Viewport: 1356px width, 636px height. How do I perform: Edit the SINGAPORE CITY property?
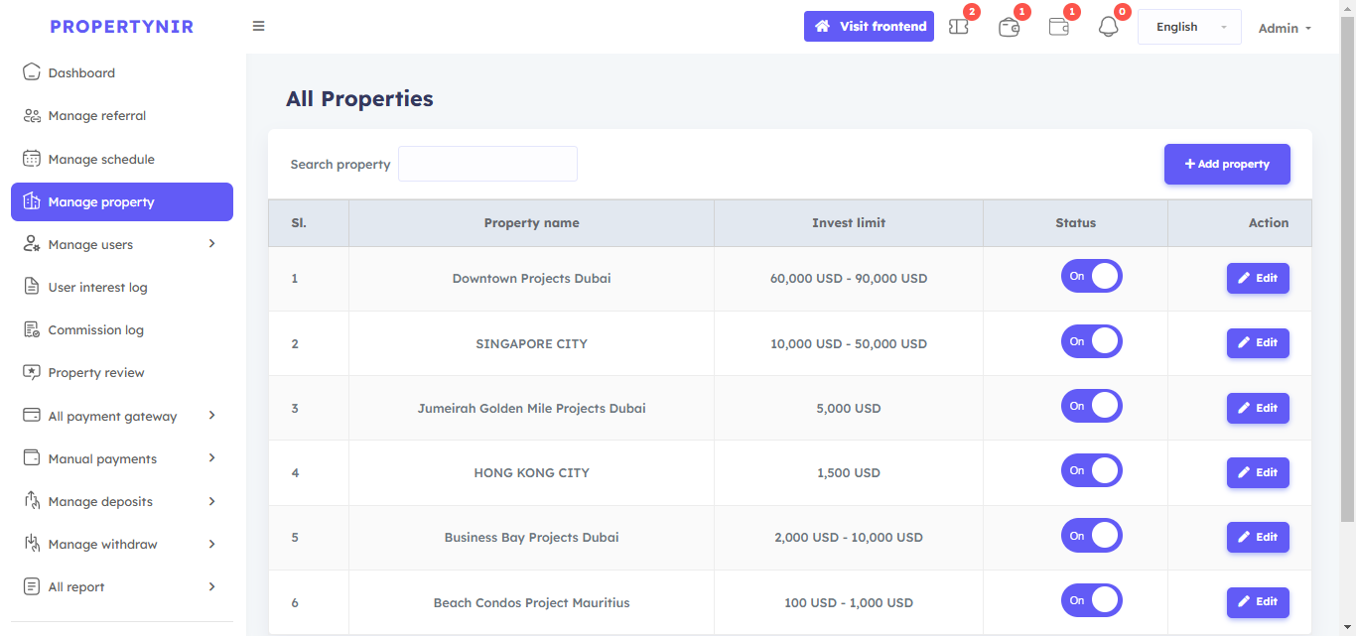pyautogui.click(x=1258, y=342)
